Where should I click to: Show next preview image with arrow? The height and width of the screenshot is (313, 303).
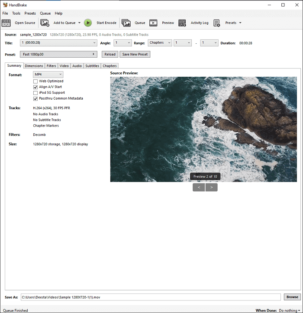(x=212, y=187)
